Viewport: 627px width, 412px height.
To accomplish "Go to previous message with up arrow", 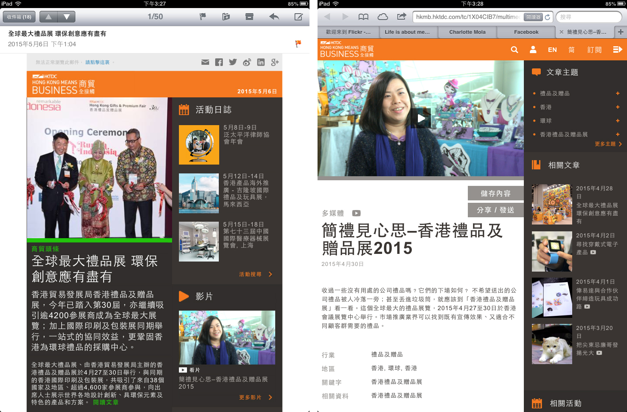I will point(48,17).
